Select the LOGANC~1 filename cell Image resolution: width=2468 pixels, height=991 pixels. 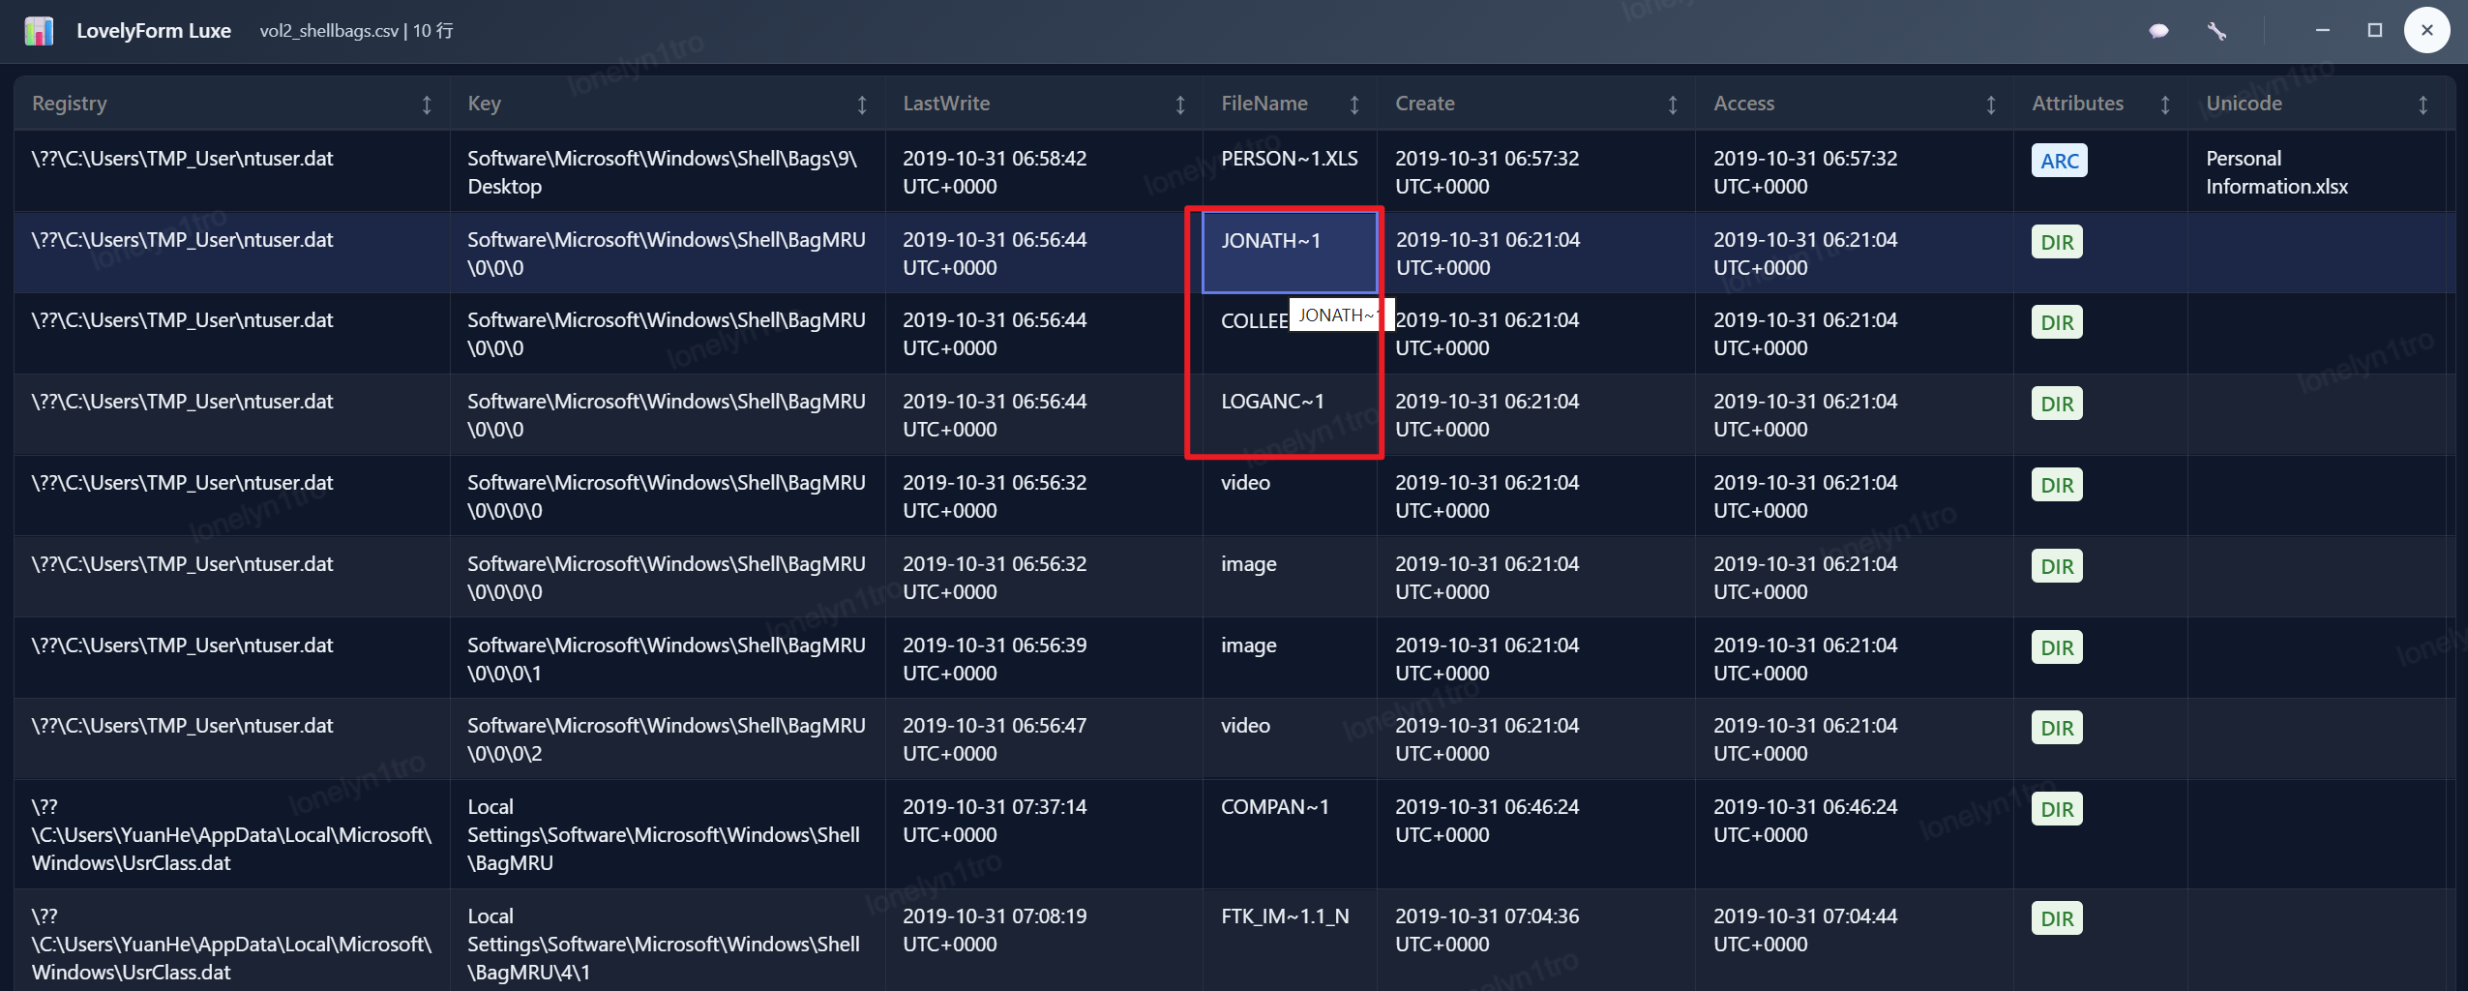click(1272, 402)
